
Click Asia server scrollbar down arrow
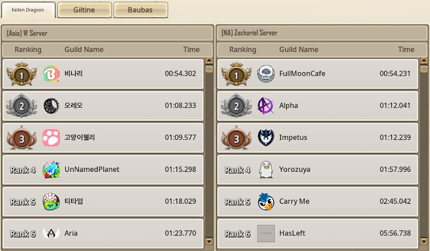click(x=209, y=242)
